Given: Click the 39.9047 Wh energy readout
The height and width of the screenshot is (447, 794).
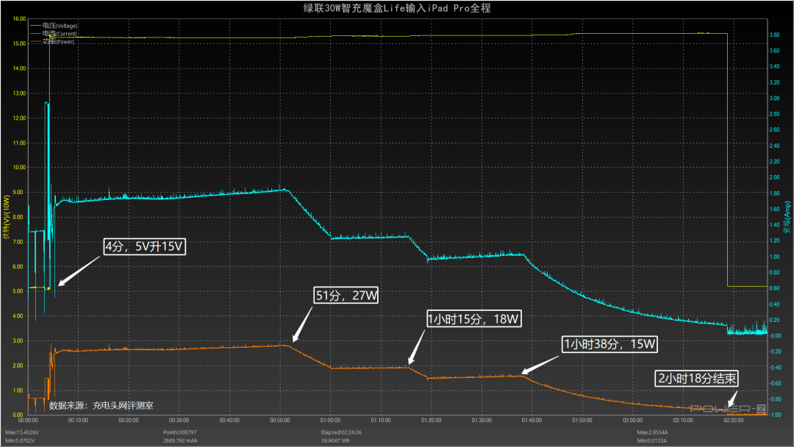Looking at the screenshot, I should pos(335,441).
